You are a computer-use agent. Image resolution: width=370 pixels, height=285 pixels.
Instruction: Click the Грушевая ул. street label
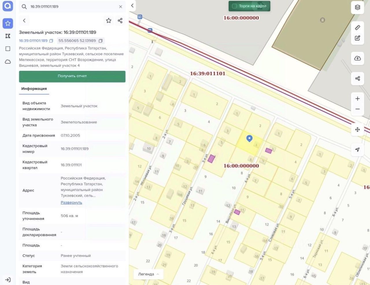[188, 196]
